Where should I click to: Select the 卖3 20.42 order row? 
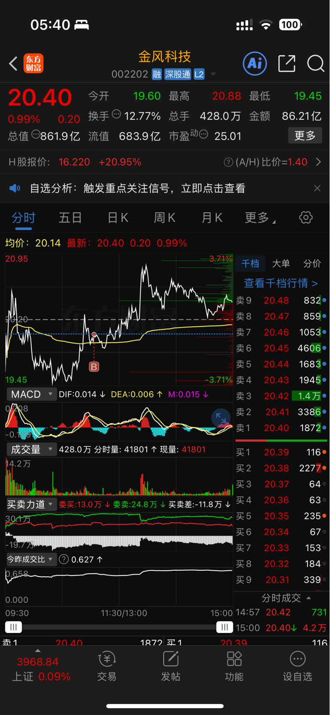coord(281,396)
